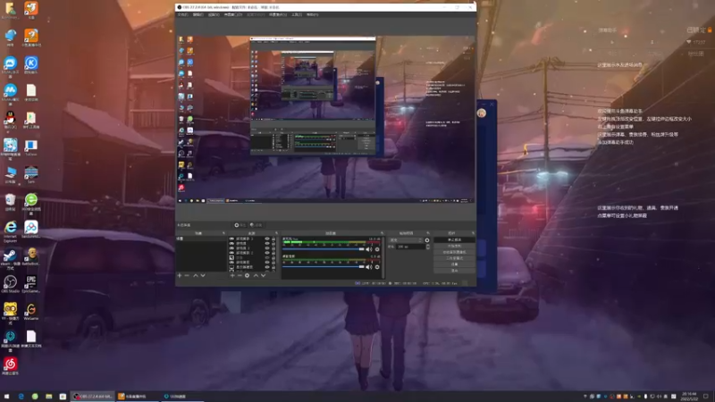Move selected source up in Sources panel

coord(256,275)
